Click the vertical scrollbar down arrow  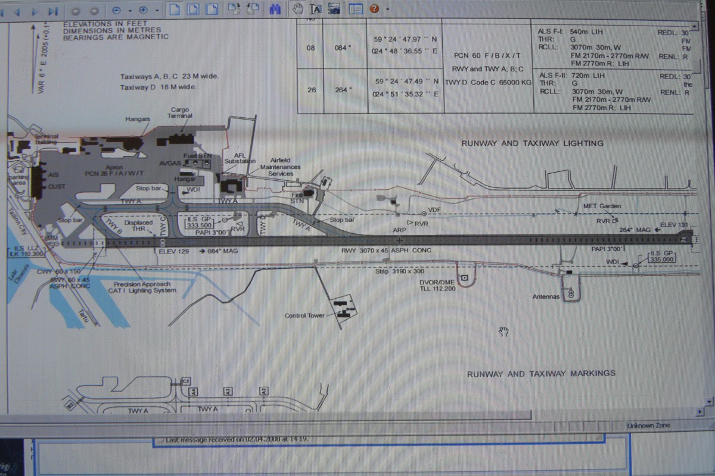coord(708,402)
